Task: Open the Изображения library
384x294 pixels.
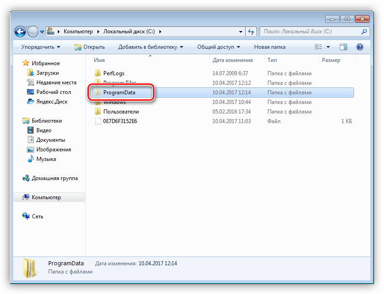Action: pos(54,149)
